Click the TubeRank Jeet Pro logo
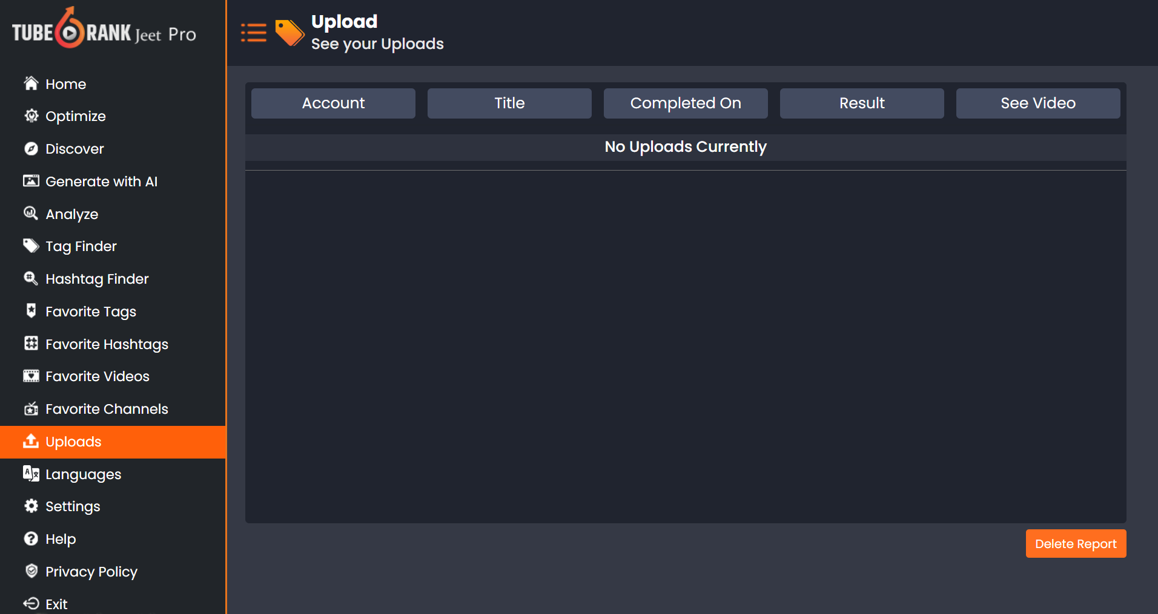This screenshot has width=1158, height=614. [104, 31]
